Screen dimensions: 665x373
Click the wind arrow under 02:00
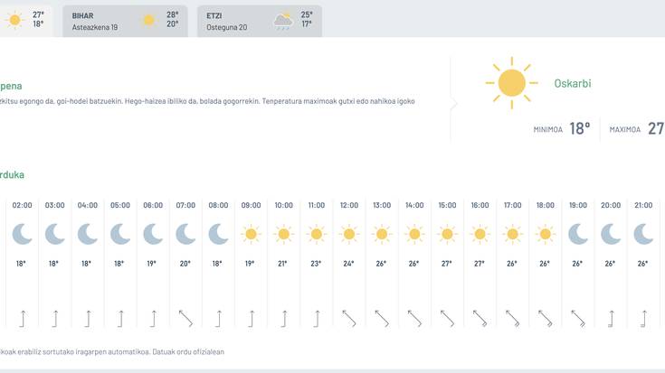pos(23,319)
